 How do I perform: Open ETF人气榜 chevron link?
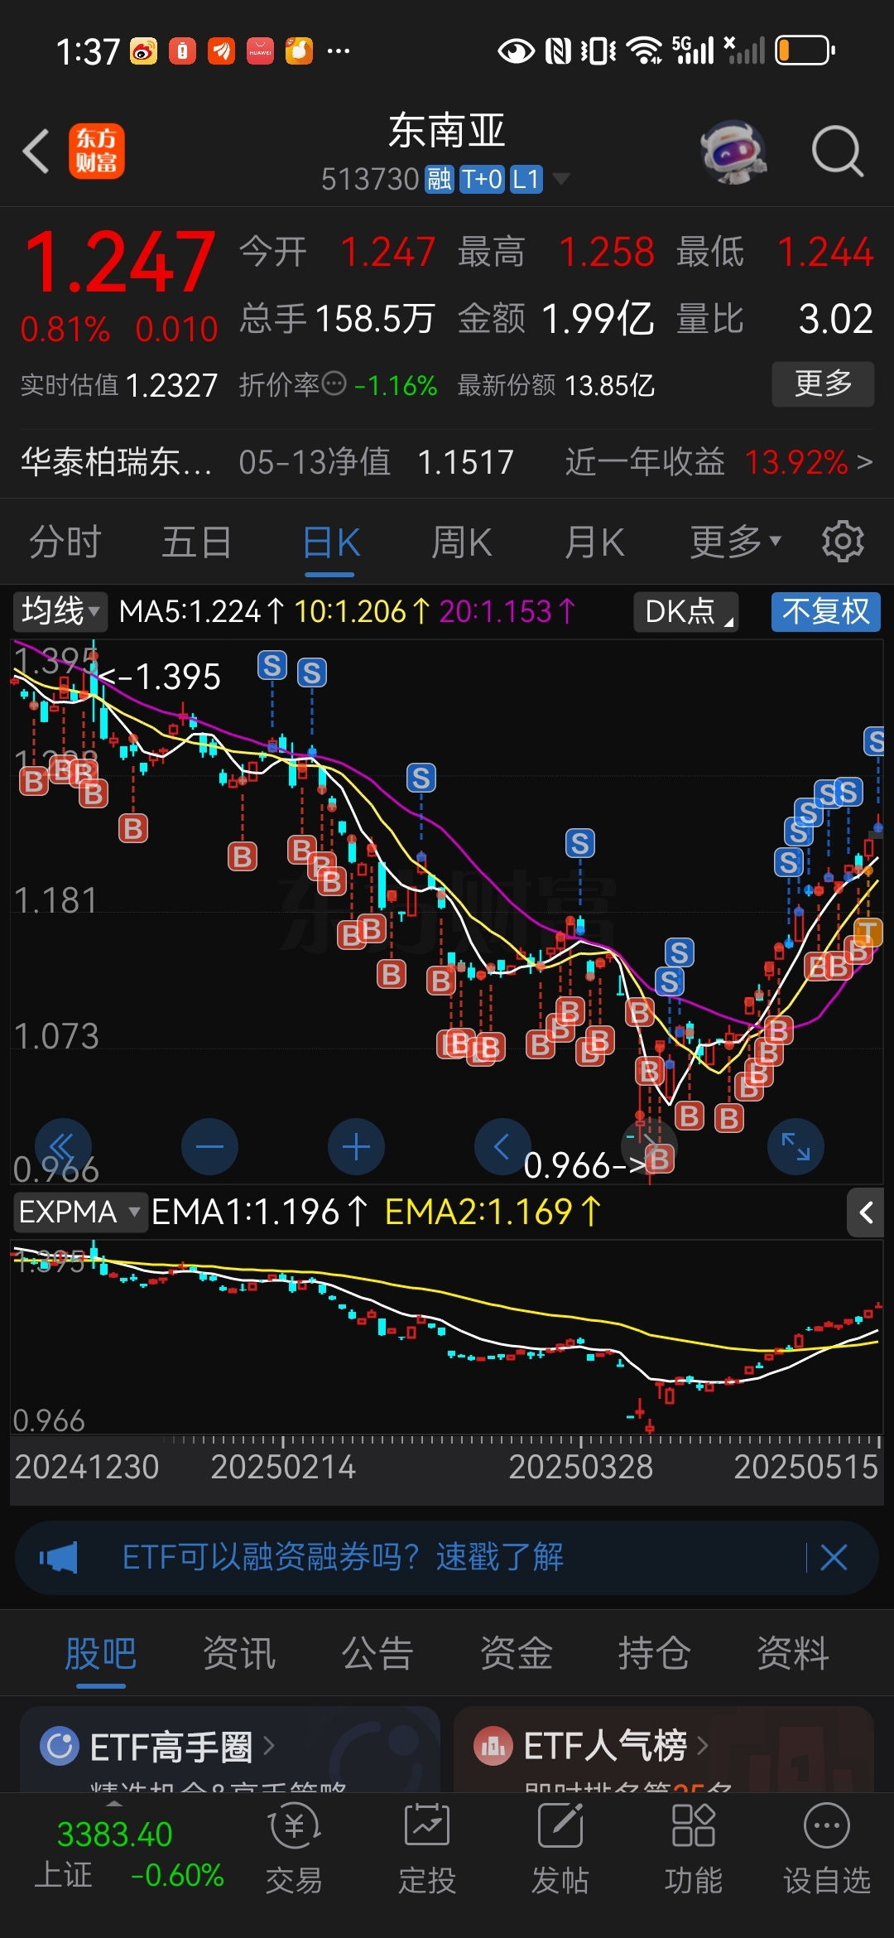point(702,1746)
